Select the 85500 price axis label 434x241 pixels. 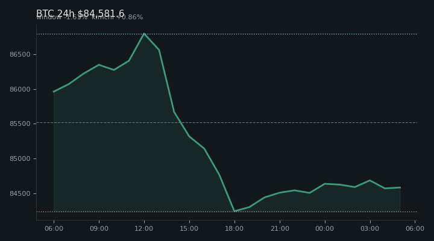pos(20,124)
